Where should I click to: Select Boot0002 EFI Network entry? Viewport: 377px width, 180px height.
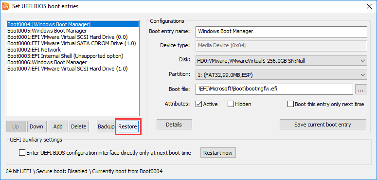click(x=72, y=50)
